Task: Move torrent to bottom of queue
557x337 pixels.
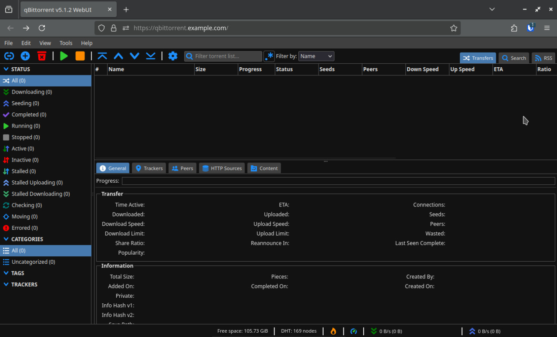Action: tap(151, 56)
